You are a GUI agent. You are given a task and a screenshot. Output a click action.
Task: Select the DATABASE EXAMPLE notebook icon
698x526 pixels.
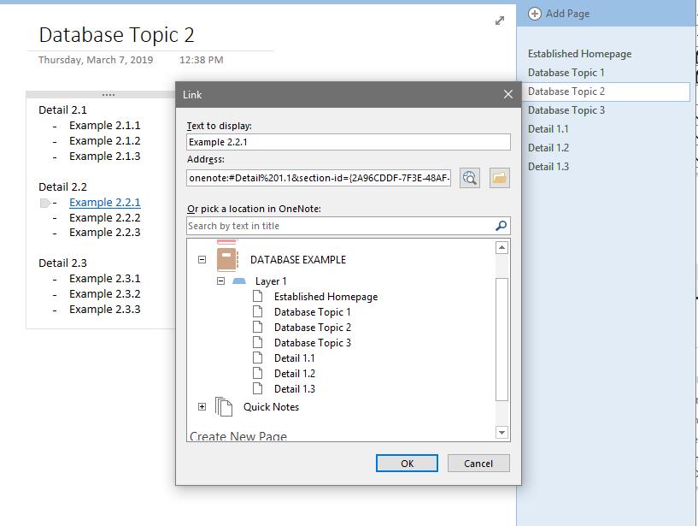tap(226, 259)
